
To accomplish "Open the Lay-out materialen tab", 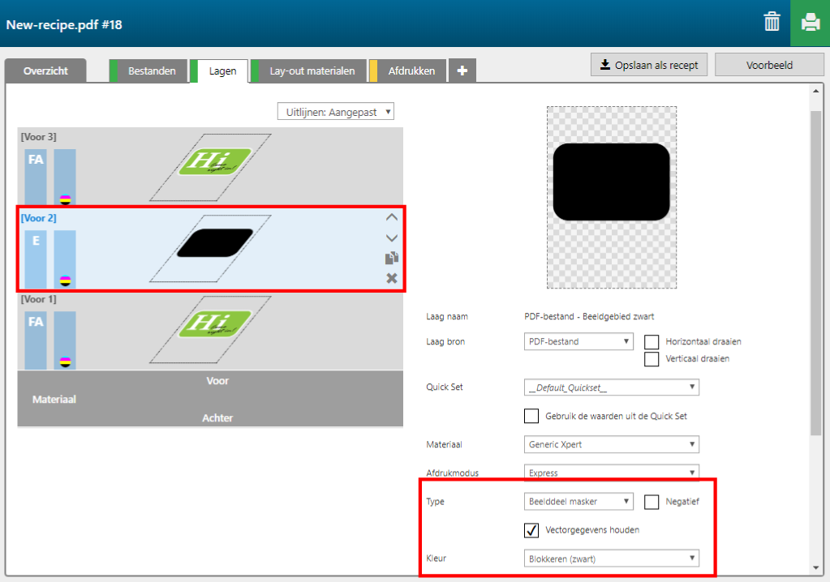I will 312,71.
